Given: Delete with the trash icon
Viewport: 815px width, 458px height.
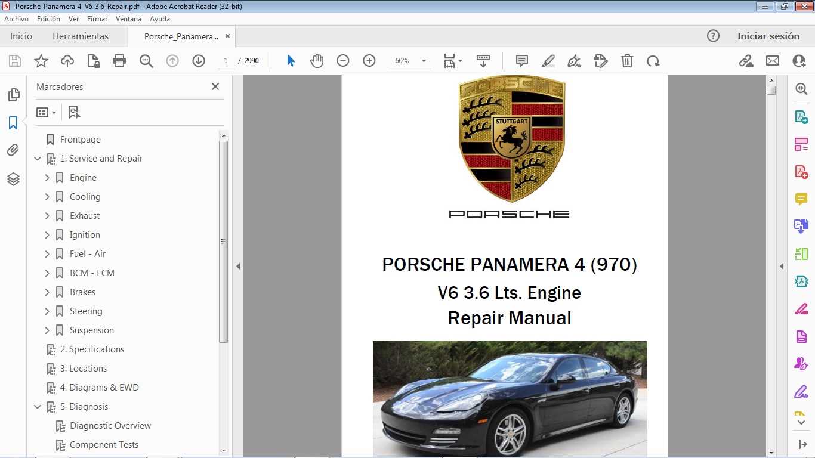Looking at the screenshot, I should 627,61.
